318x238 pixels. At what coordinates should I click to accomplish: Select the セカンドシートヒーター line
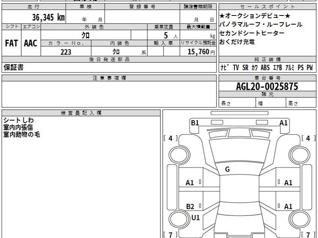pyautogui.click(x=252, y=33)
